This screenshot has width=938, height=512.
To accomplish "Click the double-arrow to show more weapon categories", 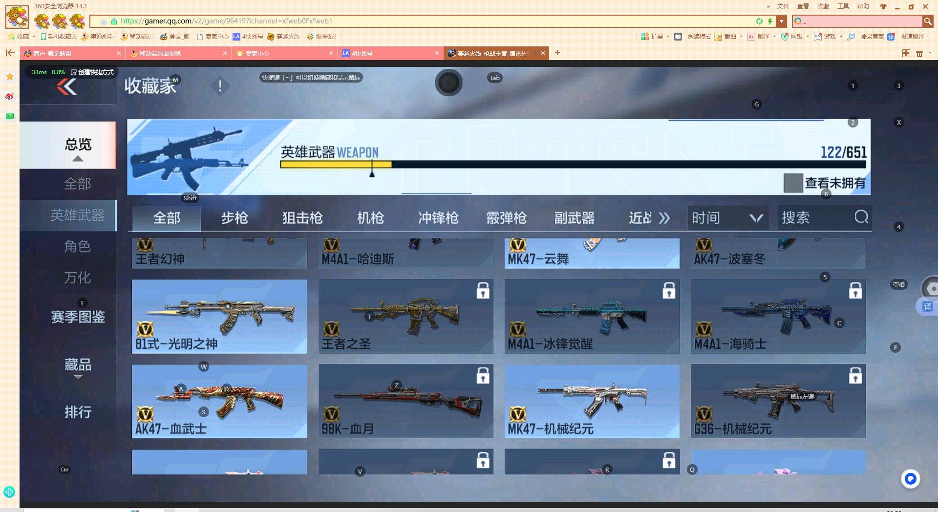I will click(x=664, y=219).
